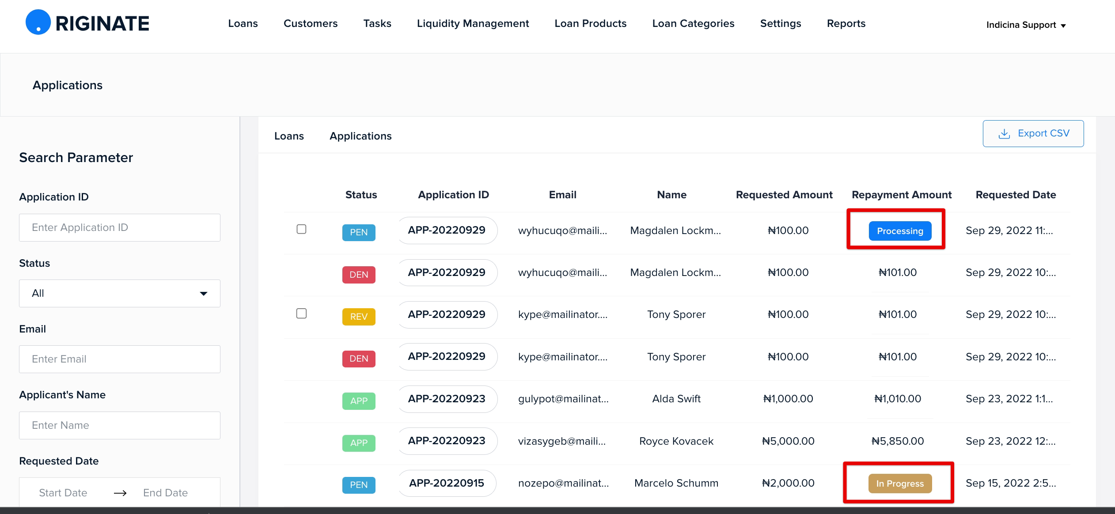
Task: Open the Start Date picker field
Action: 63,493
